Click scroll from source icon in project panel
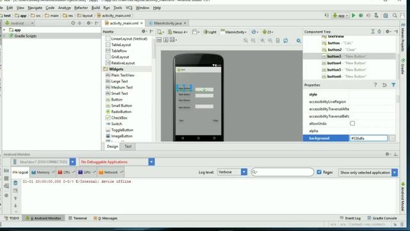Viewport: 410px width, 231px height. pos(73,23)
